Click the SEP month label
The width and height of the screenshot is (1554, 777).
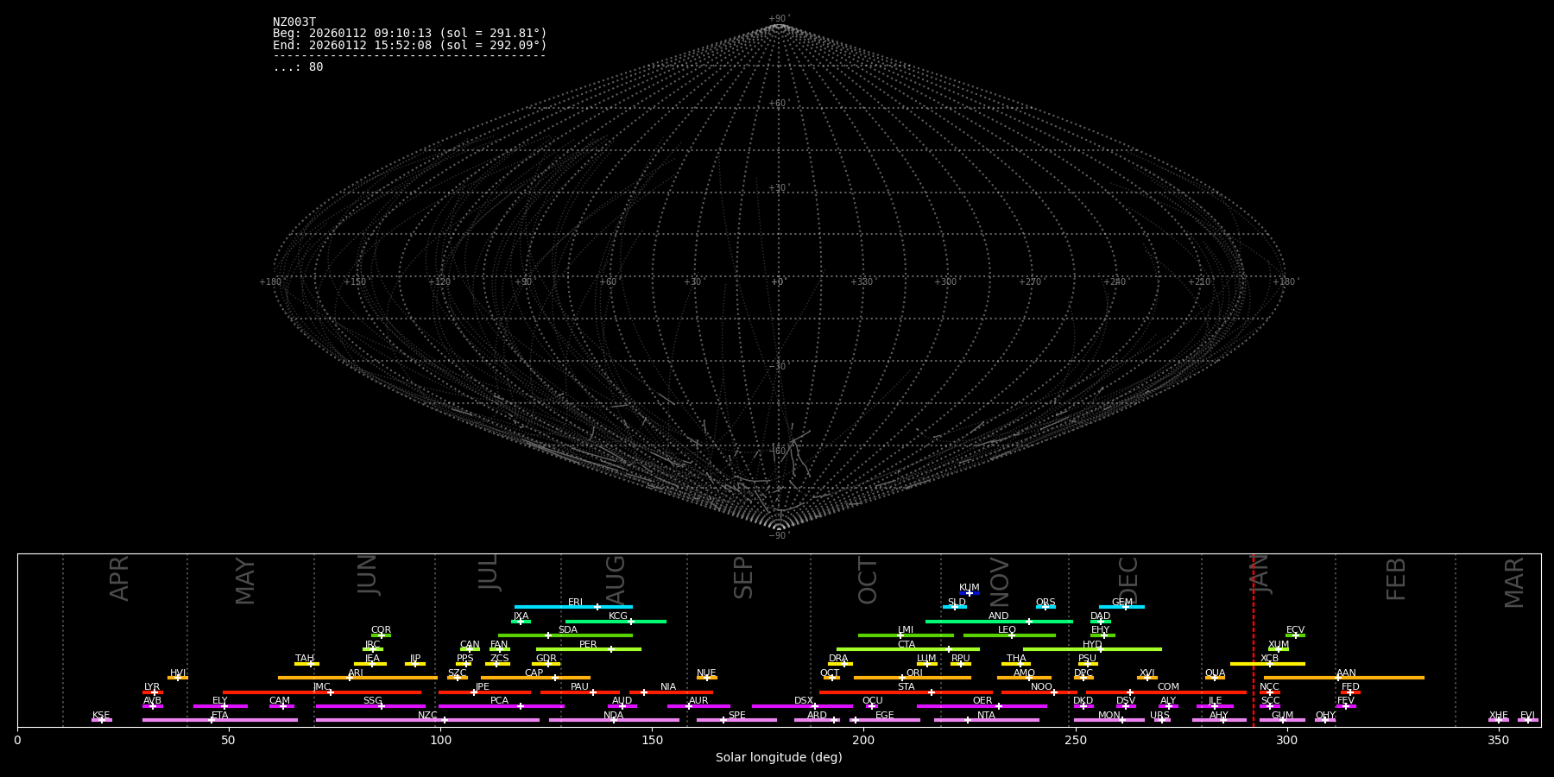pyautogui.click(x=743, y=578)
